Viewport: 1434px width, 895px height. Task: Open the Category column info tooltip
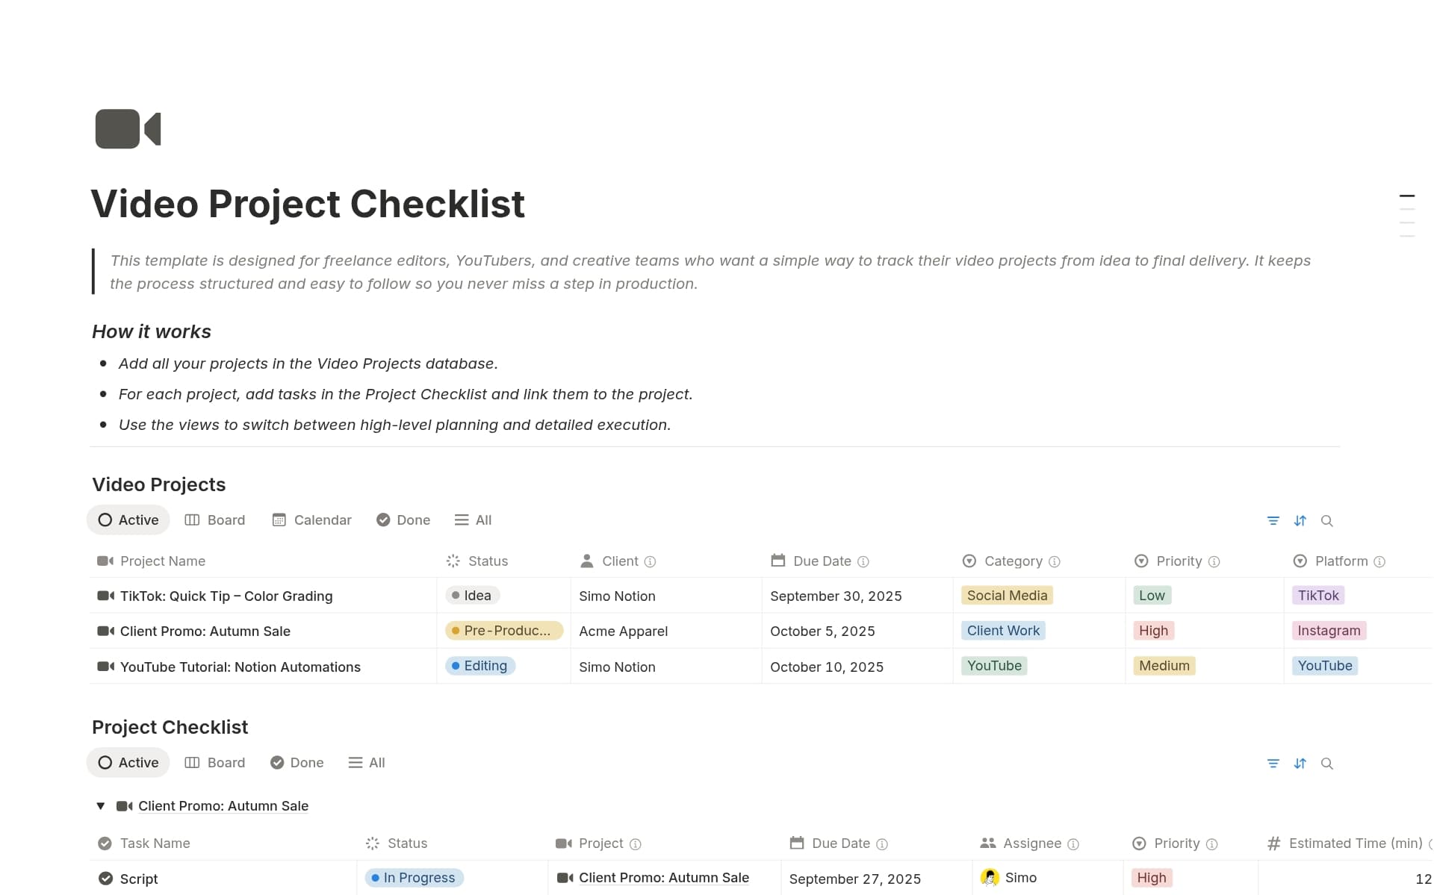[x=1053, y=561]
